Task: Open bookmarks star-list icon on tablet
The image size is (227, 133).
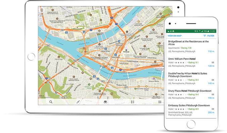Action: [132, 102]
